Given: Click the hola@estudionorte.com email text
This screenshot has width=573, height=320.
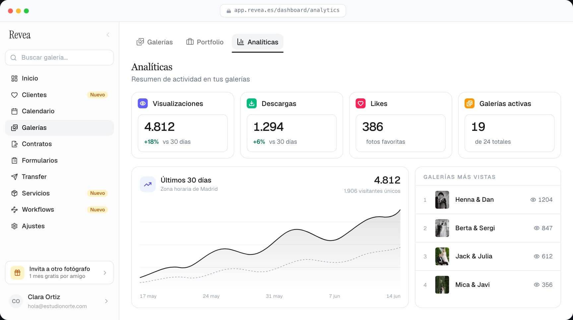Looking at the screenshot, I should click(57, 306).
